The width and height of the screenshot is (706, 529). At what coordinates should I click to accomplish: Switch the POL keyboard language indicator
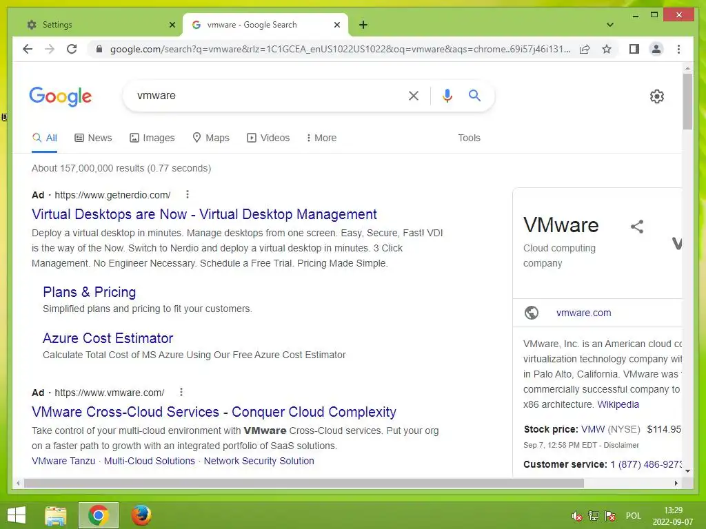(x=633, y=516)
